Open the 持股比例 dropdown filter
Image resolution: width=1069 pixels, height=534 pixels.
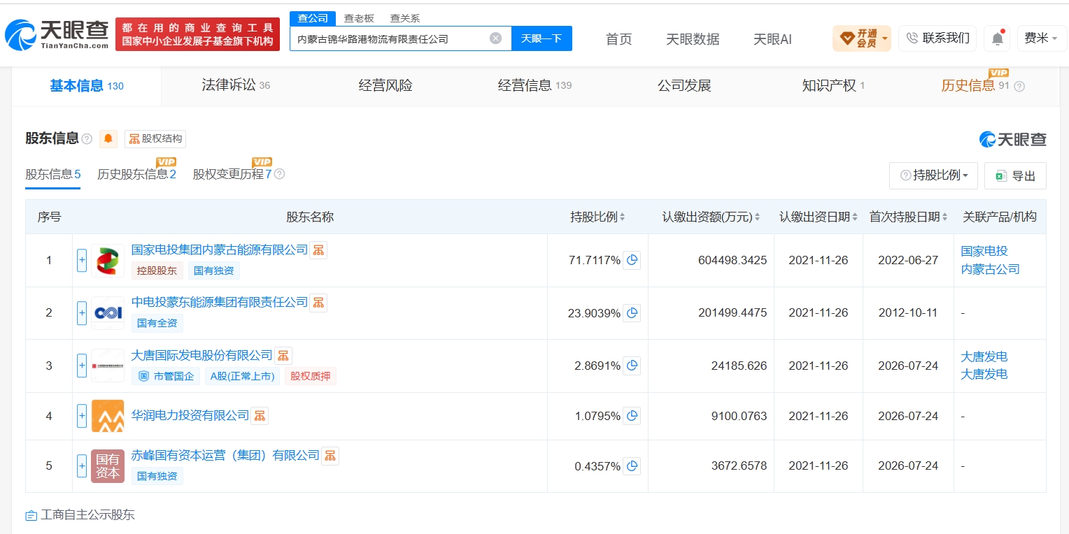point(933,175)
